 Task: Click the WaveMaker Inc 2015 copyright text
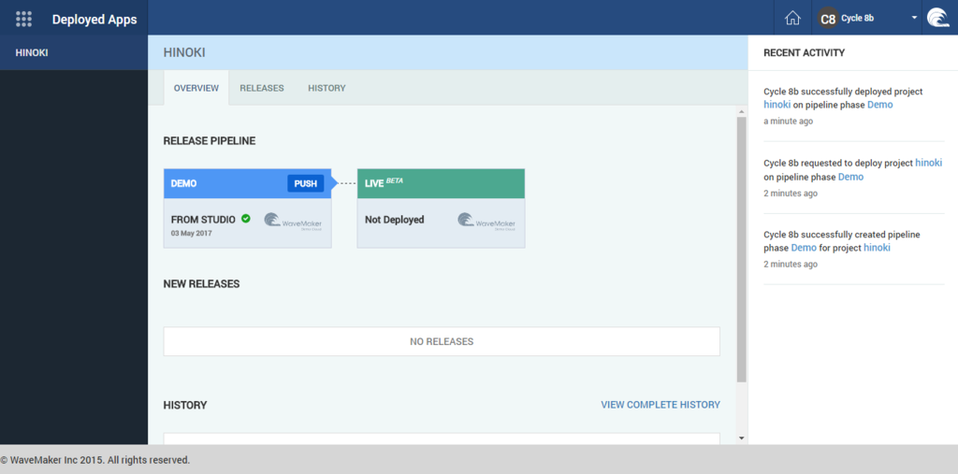tap(95, 460)
